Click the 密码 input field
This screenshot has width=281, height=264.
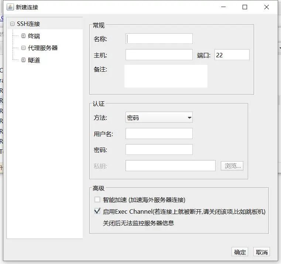tap(159, 149)
